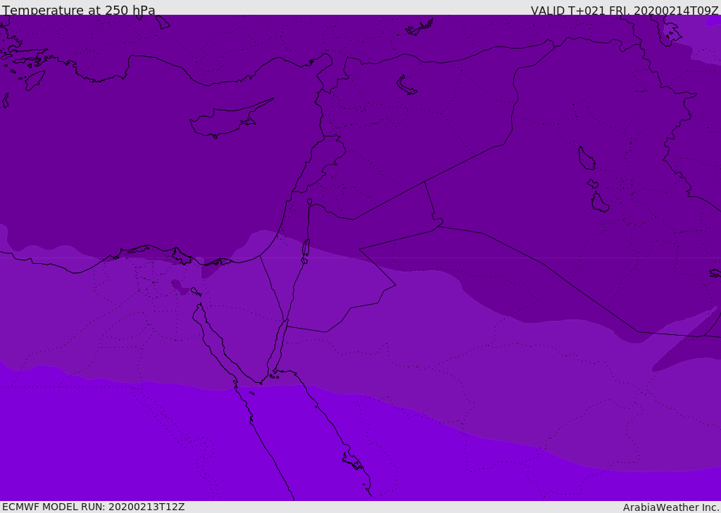
Task: Click the 'VALID T+021 FRI. 20200214T09Z' label
Action: coord(625,11)
